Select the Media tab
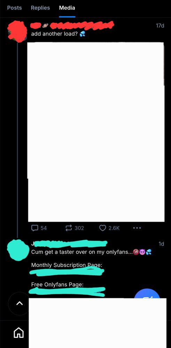The image size is (171, 348). tap(67, 8)
